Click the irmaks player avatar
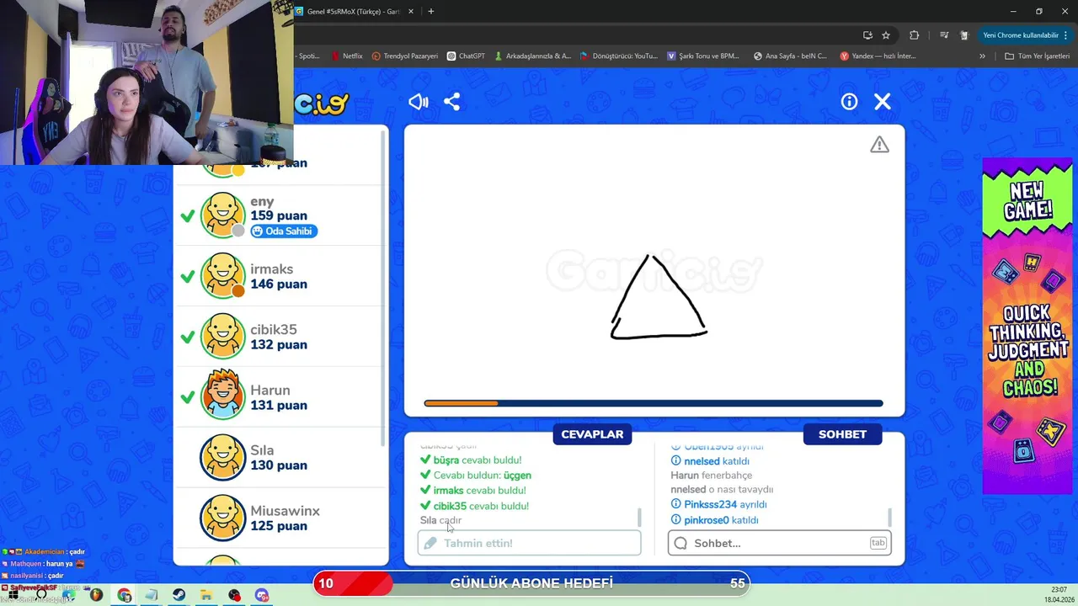This screenshot has width=1078, height=606. click(223, 275)
